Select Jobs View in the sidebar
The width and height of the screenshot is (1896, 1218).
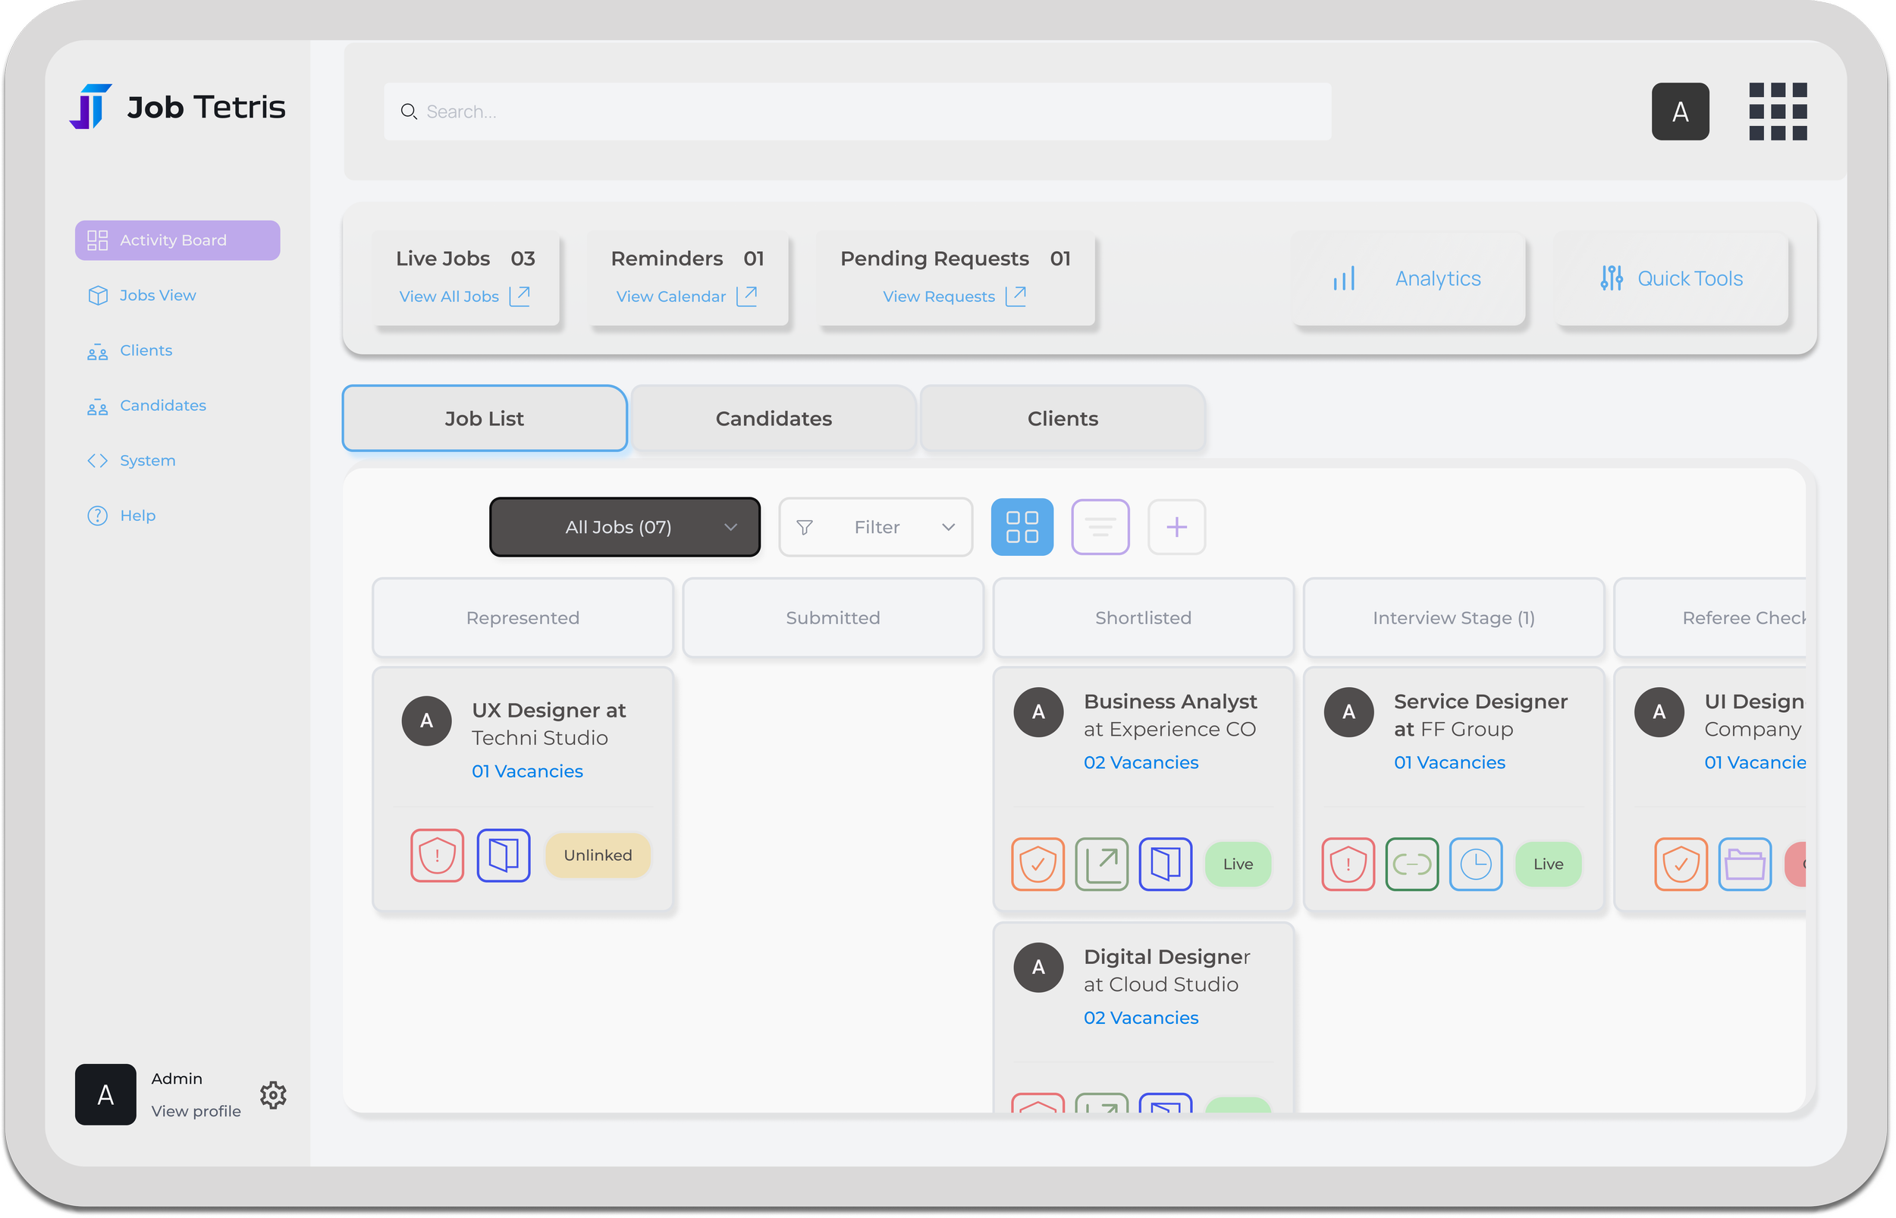[157, 295]
